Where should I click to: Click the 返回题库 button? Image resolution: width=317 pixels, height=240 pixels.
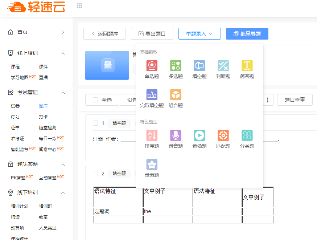104,34
